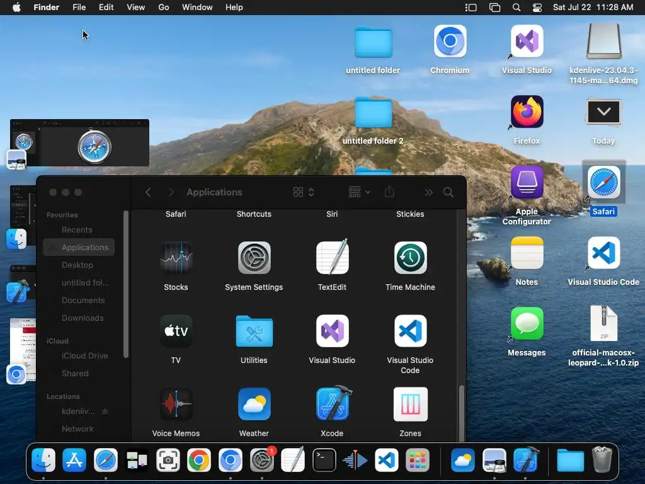The height and width of the screenshot is (484, 645).
Task: Select Visual Studio in Applications window
Action: pyautogui.click(x=333, y=331)
